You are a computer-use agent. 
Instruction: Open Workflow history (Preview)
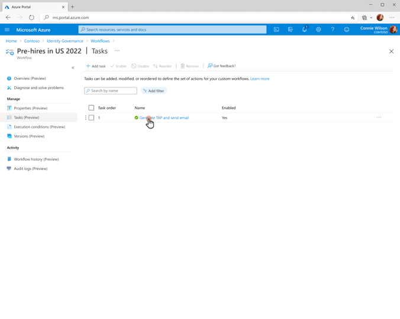pyautogui.click(x=36, y=159)
